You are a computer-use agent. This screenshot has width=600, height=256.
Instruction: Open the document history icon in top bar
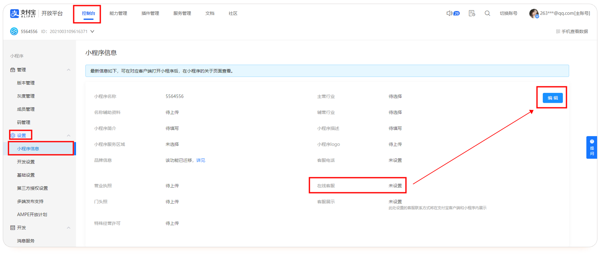pos(472,13)
